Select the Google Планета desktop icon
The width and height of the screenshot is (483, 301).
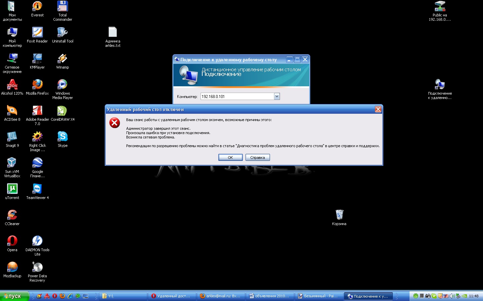coord(37,168)
